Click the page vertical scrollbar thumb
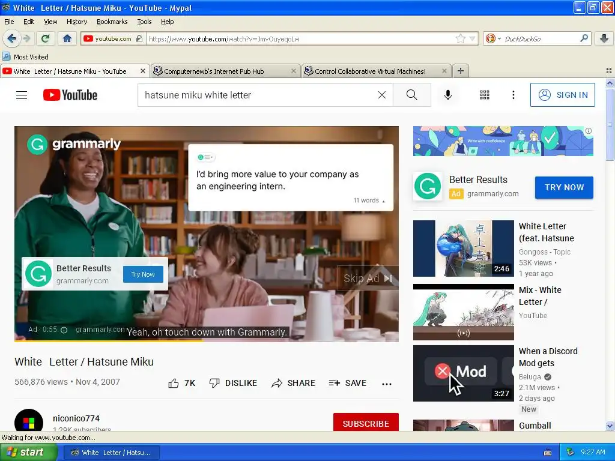The height and width of the screenshot is (461, 615). 609,125
